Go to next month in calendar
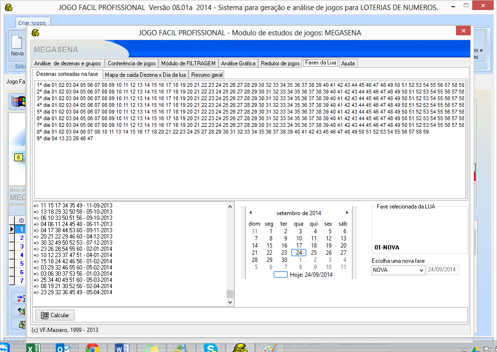 pyautogui.click(x=347, y=213)
